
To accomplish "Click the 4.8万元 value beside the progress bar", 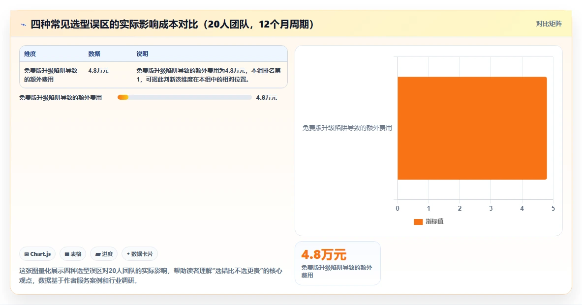I will 267,97.
